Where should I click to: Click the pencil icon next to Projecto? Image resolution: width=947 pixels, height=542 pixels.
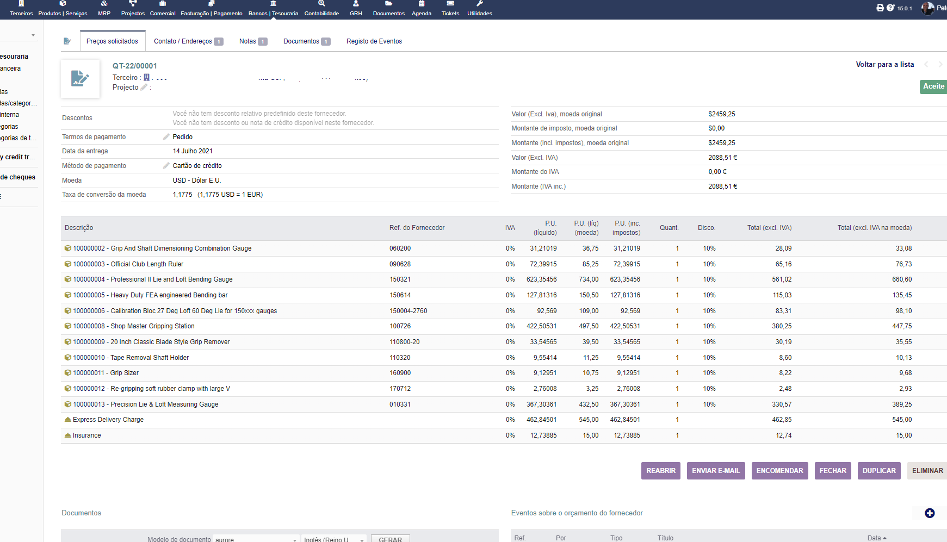pos(144,88)
